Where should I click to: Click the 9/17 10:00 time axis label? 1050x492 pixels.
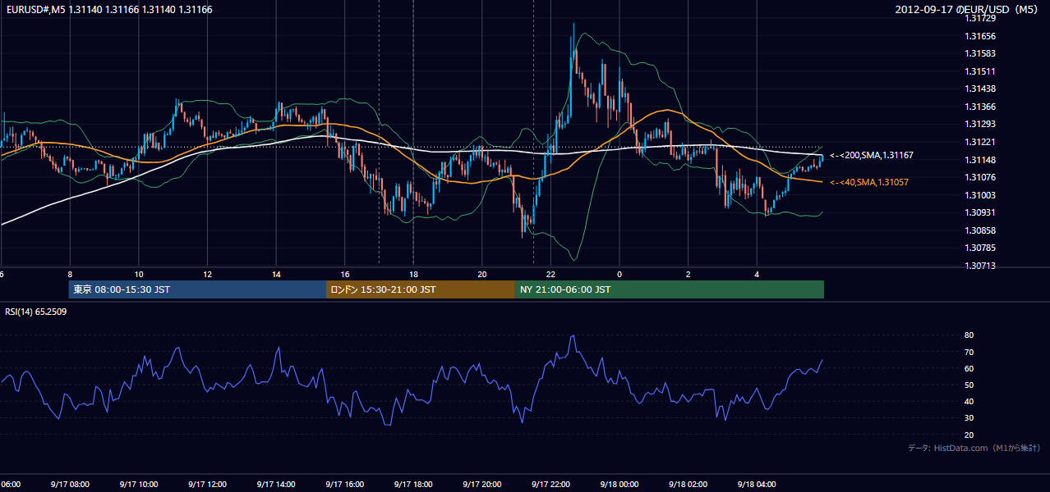coord(138,484)
